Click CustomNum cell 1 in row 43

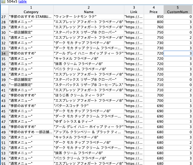tap(178, 101)
